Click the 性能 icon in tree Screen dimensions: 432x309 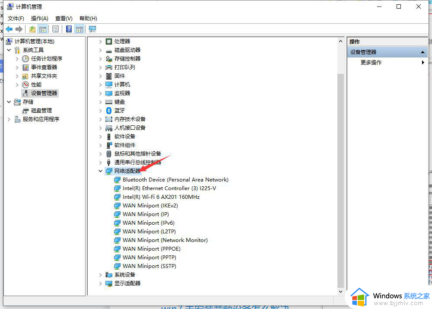(x=25, y=85)
